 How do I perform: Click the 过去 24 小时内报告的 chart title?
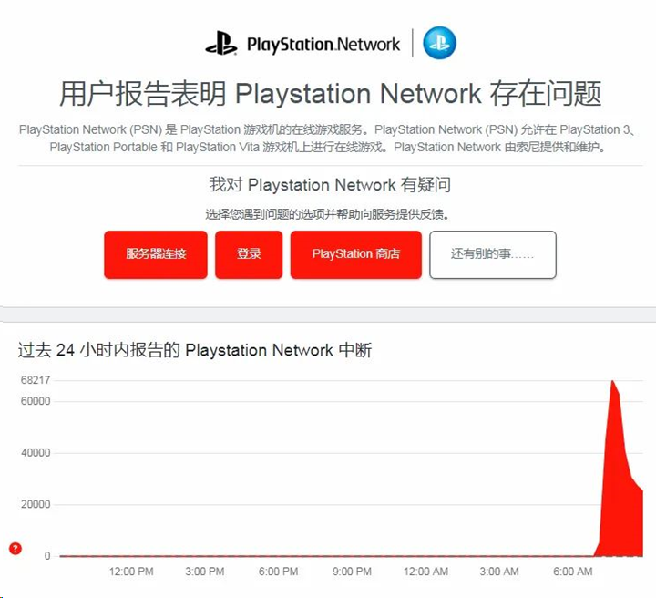pyautogui.click(x=195, y=350)
